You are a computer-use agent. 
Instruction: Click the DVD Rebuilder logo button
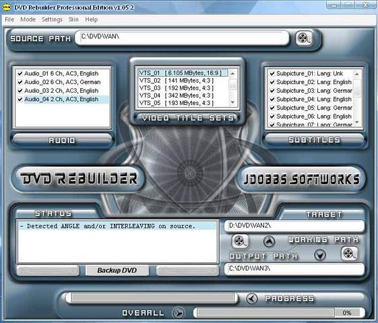pyautogui.click(x=78, y=178)
